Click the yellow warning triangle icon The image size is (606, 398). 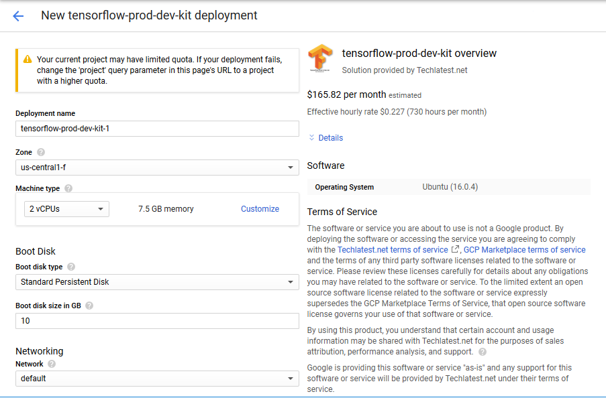point(28,59)
